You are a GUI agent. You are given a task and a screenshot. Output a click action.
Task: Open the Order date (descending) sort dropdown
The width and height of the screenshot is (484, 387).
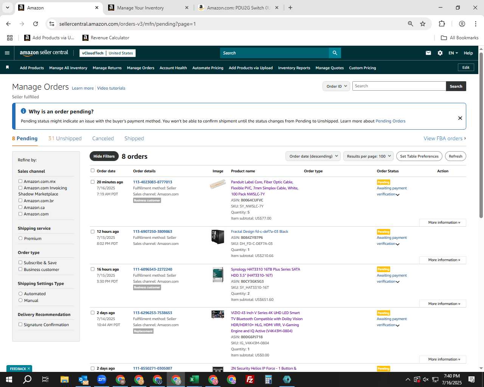coord(313,156)
